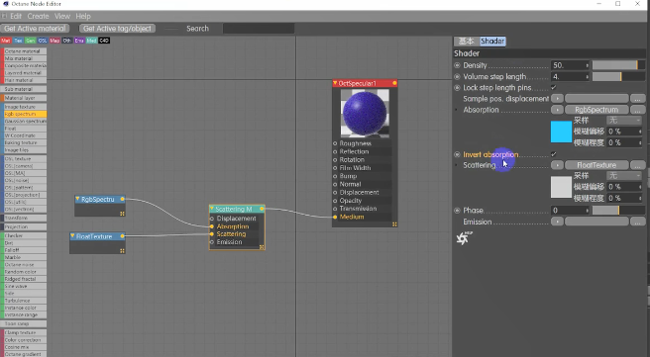
Task: Click the Volume step length keyframe dot
Action: [457, 76]
